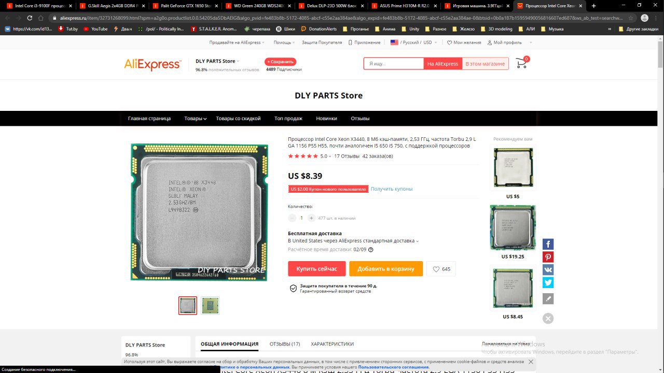Click the delivery time help question icon

point(370,250)
